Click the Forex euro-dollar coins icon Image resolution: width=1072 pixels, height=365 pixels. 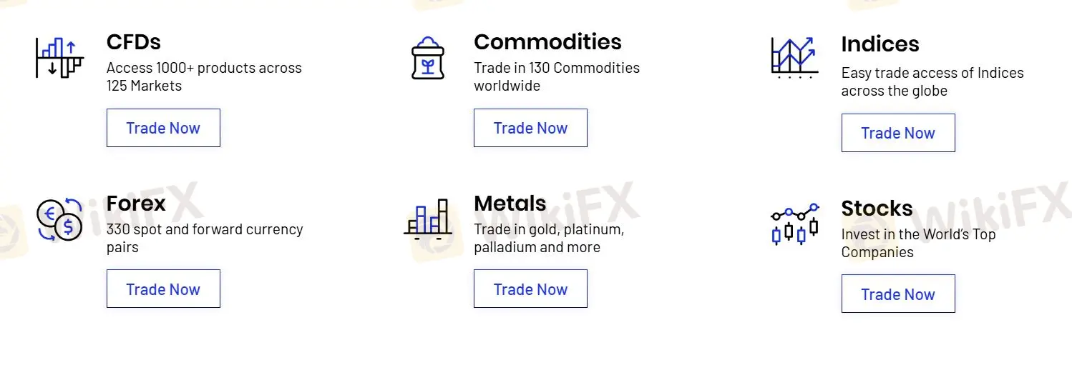tap(59, 219)
